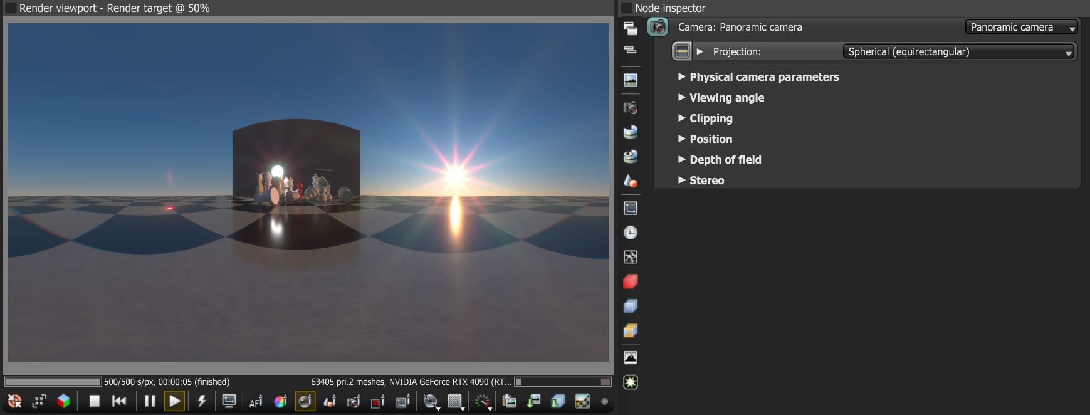Pause the current render
Image resolution: width=1090 pixels, height=415 pixels.
(x=150, y=401)
